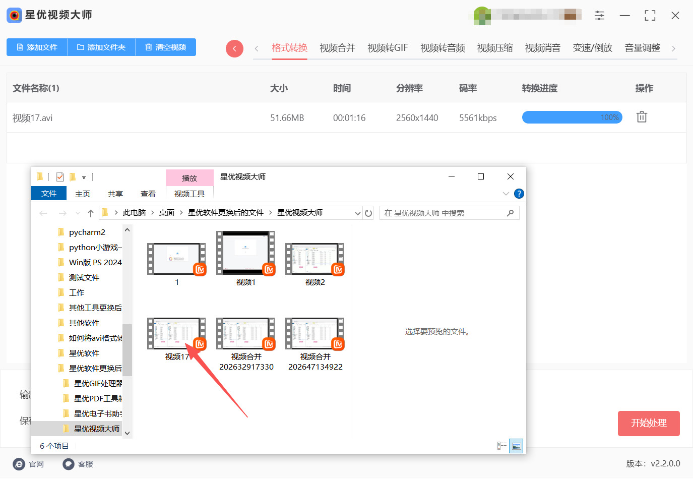
Task: Click the 添加文件 button
Action: pyautogui.click(x=37, y=47)
